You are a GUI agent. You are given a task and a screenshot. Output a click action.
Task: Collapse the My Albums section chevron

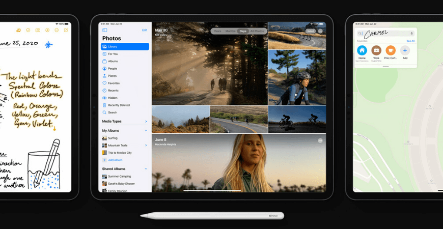pyautogui.click(x=146, y=130)
